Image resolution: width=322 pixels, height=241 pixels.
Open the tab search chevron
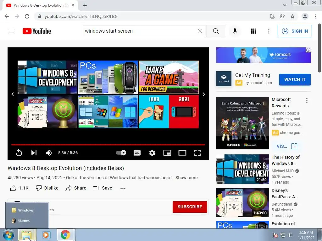pyautogui.click(x=284, y=5)
